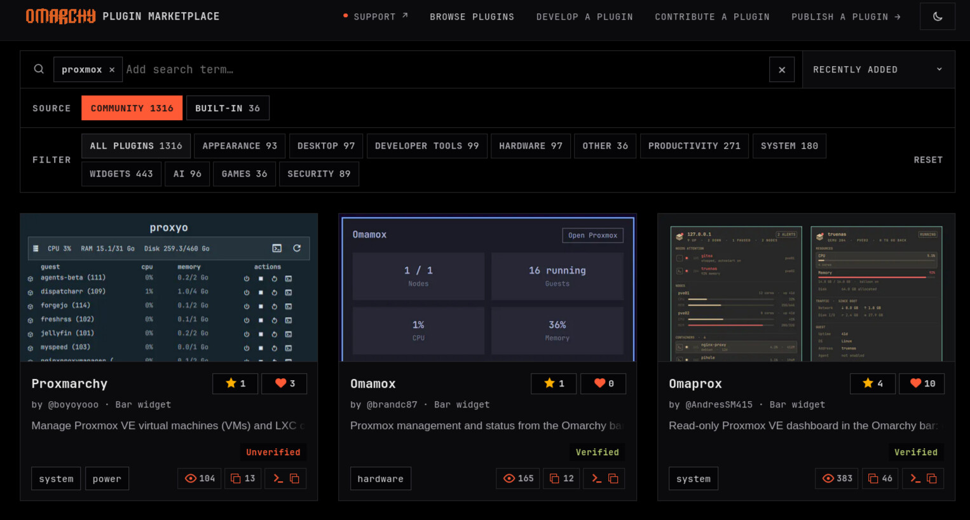The height and width of the screenshot is (520, 970).
Task: Open Develop a Plugin page
Action: click(584, 17)
